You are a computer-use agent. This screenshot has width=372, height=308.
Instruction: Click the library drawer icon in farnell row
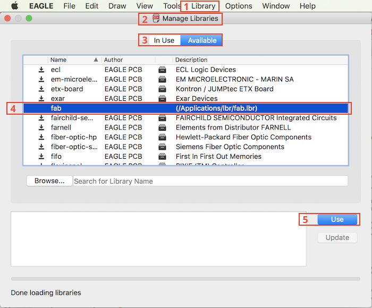click(162, 127)
